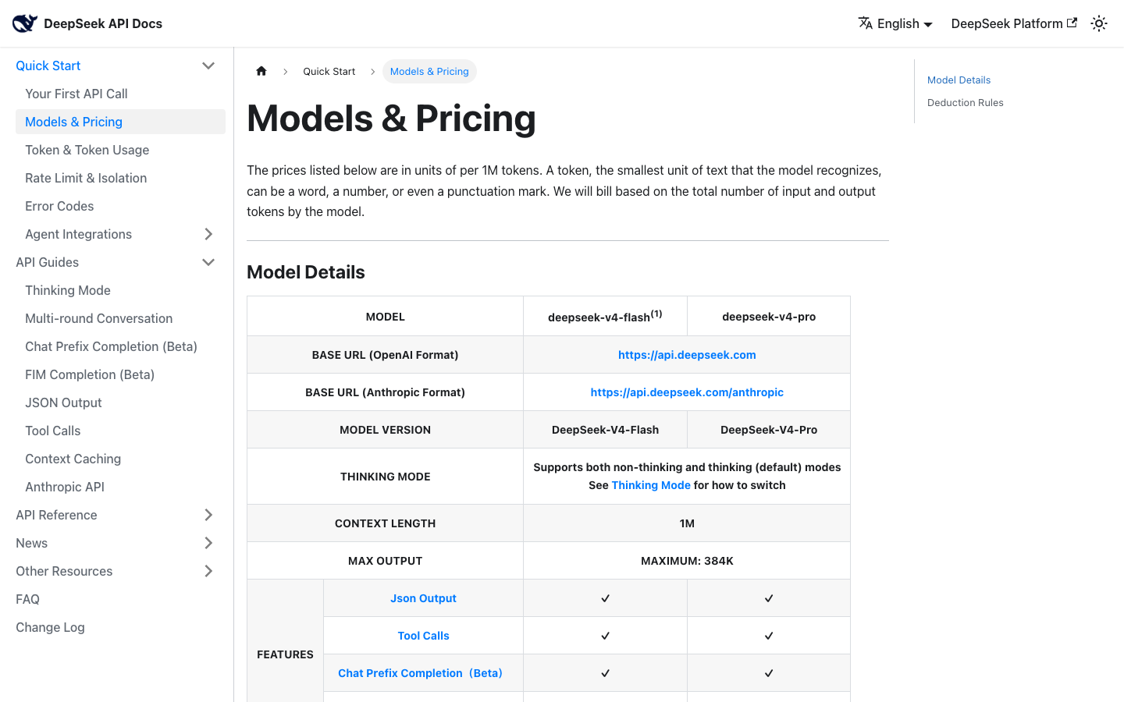Click the DeepSeek whale logo icon
This screenshot has height=702, width=1124.
pos(25,23)
